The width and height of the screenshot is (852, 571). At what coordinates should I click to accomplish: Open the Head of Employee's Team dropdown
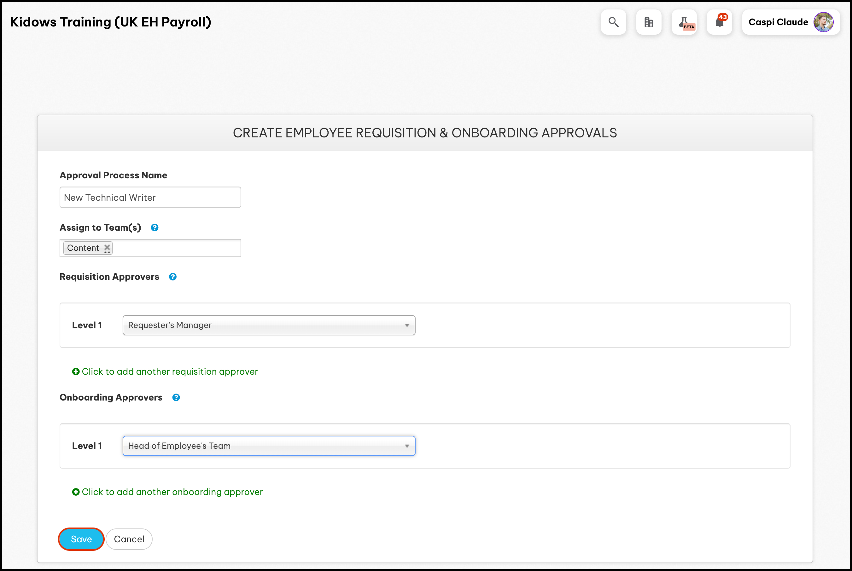click(x=269, y=446)
